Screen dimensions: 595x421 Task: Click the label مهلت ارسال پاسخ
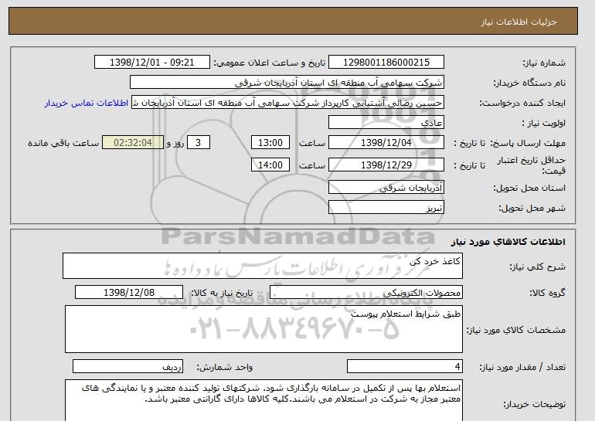point(528,143)
